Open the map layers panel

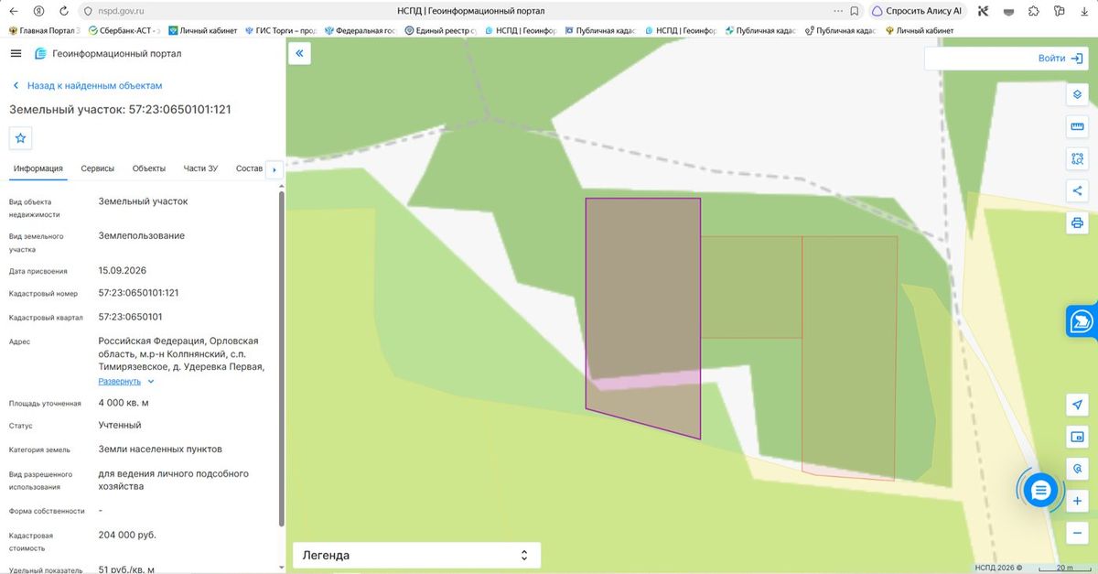tap(1077, 95)
